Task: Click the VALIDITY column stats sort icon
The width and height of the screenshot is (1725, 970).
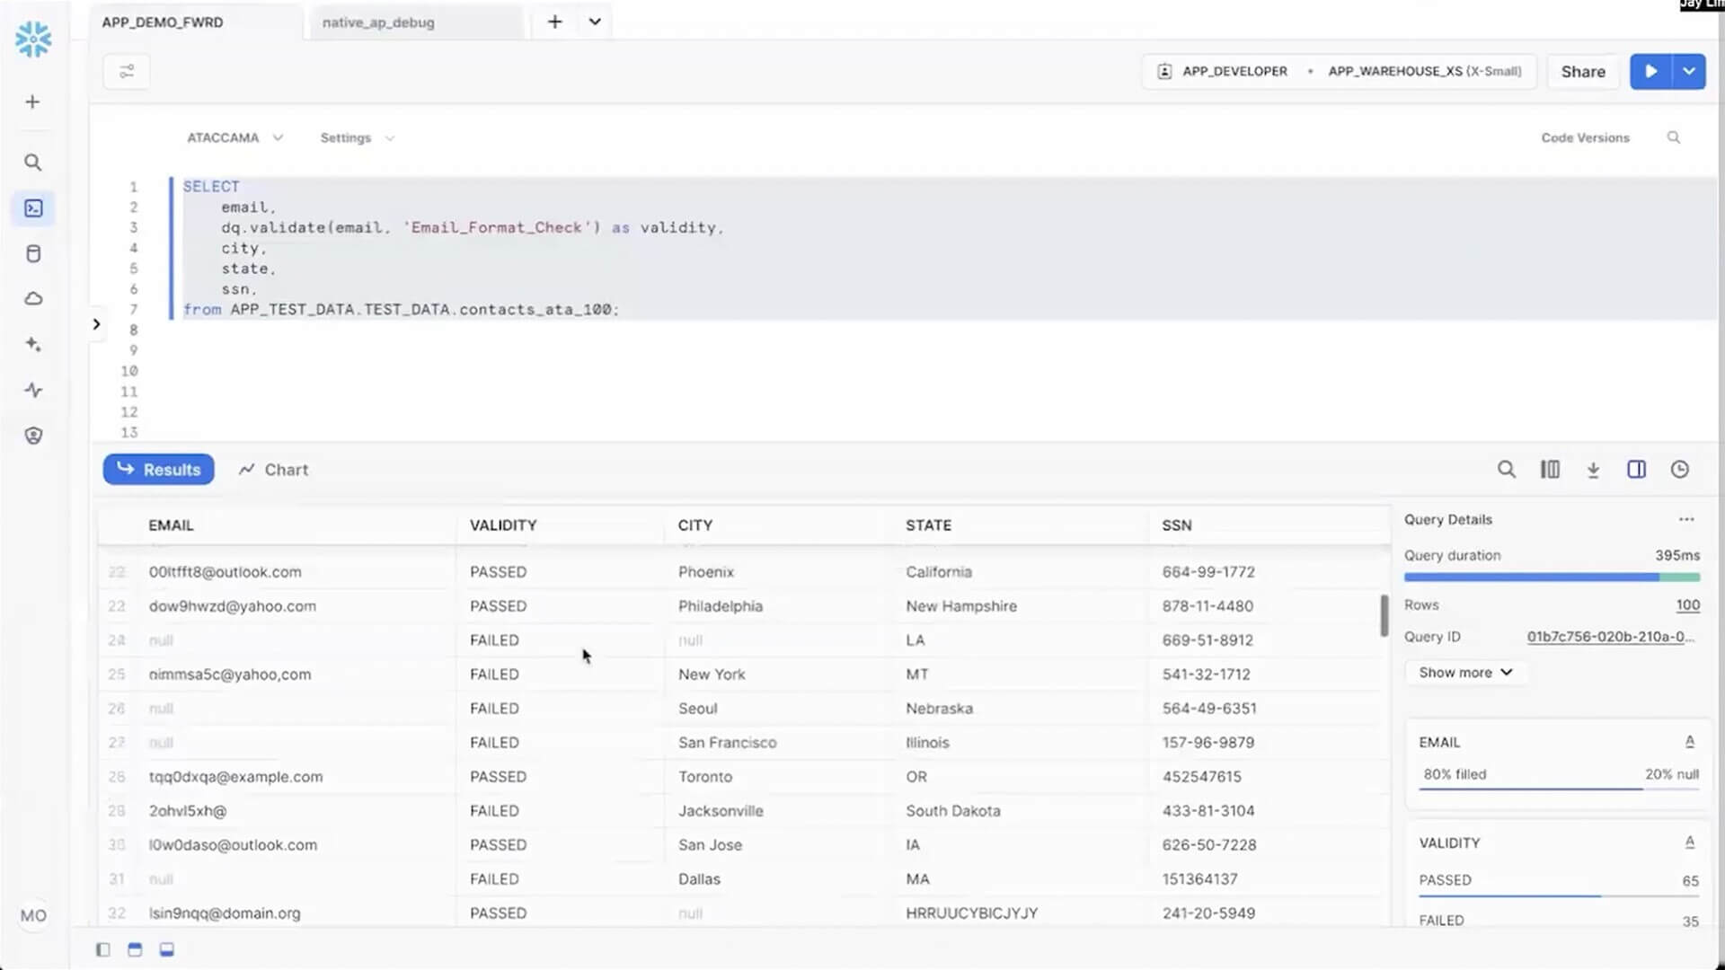Action: (x=1689, y=842)
